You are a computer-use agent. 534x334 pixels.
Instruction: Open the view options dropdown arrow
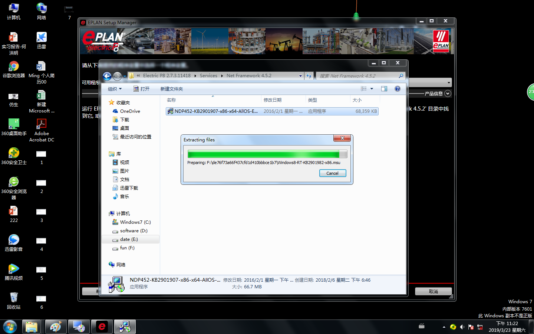click(x=372, y=89)
